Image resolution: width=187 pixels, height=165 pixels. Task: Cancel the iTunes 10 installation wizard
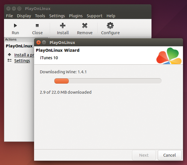pos(169,155)
